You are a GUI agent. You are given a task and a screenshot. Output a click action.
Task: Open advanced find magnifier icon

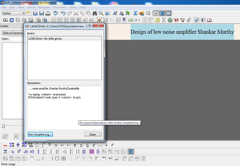[x=101, y=13]
